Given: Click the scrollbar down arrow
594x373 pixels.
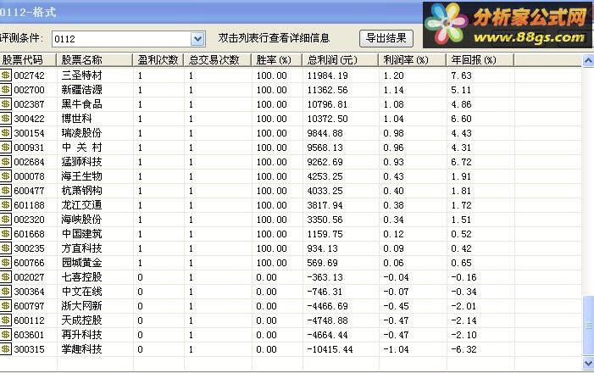Looking at the screenshot, I should [x=588, y=363].
